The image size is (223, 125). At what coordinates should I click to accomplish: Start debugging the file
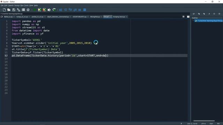61,10
